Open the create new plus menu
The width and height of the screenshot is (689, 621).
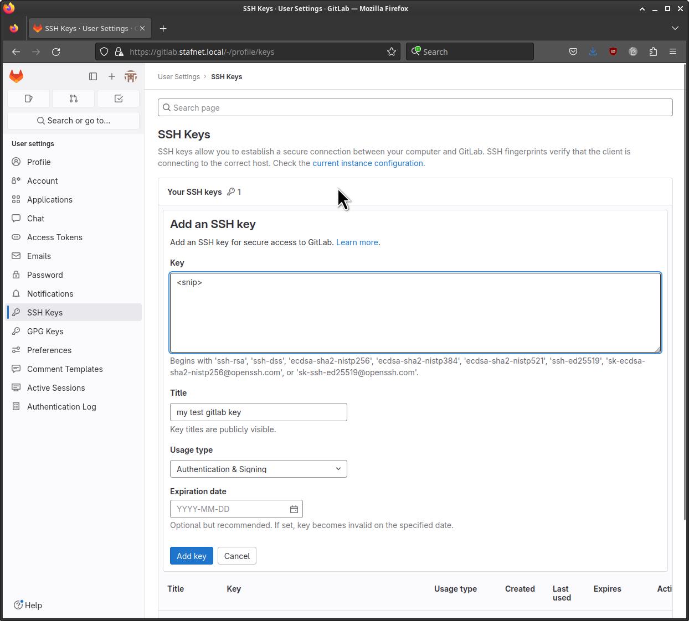(x=112, y=76)
